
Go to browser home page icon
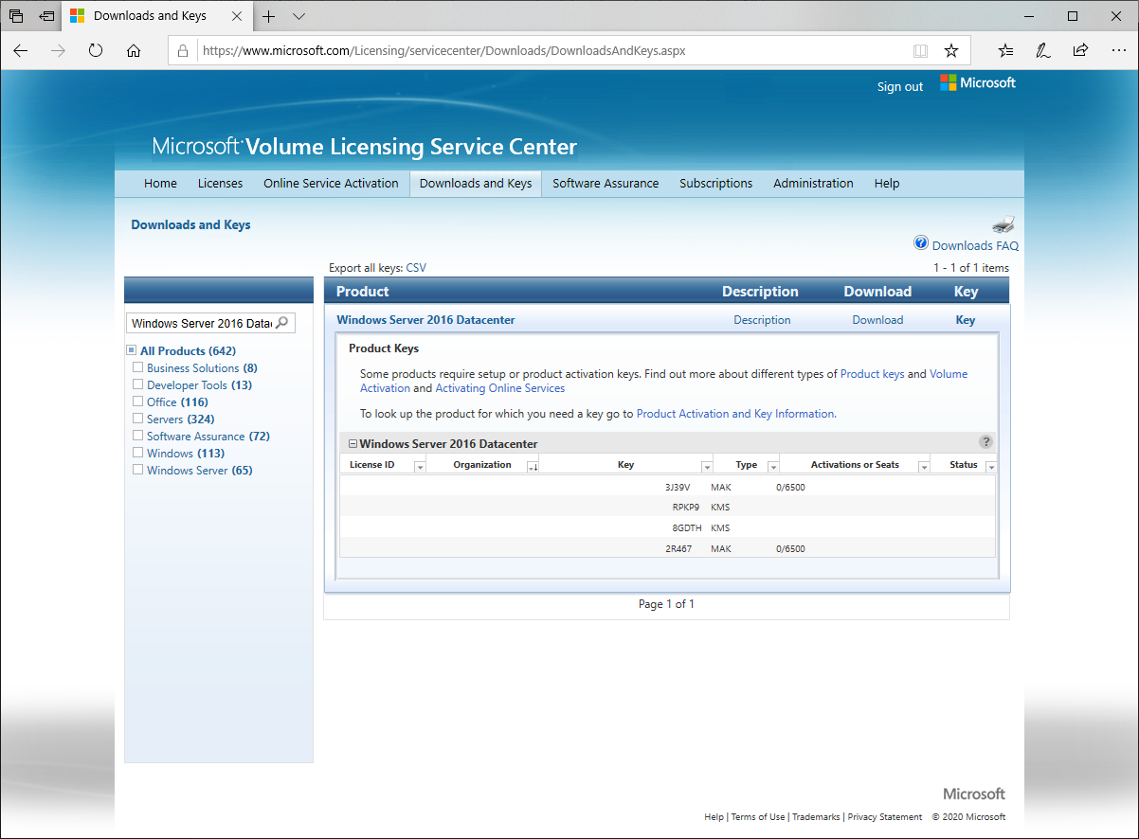tap(134, 51)
